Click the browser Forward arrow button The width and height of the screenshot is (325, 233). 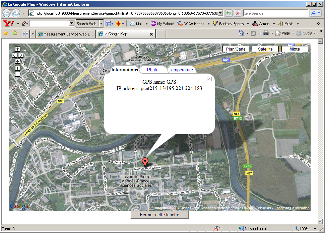(x=16, y=13)
